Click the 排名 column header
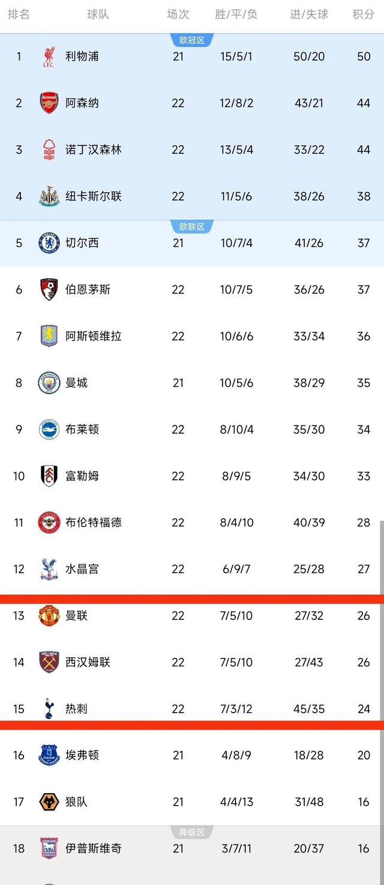Screen dimensions: 384x885 [19, 14]
